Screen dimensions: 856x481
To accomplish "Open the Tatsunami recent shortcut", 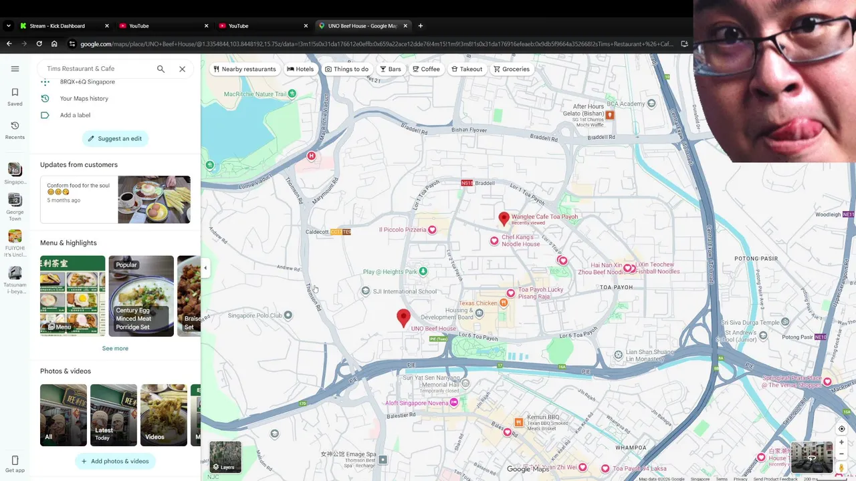I will pyautogui.click(x=15, y=280).
